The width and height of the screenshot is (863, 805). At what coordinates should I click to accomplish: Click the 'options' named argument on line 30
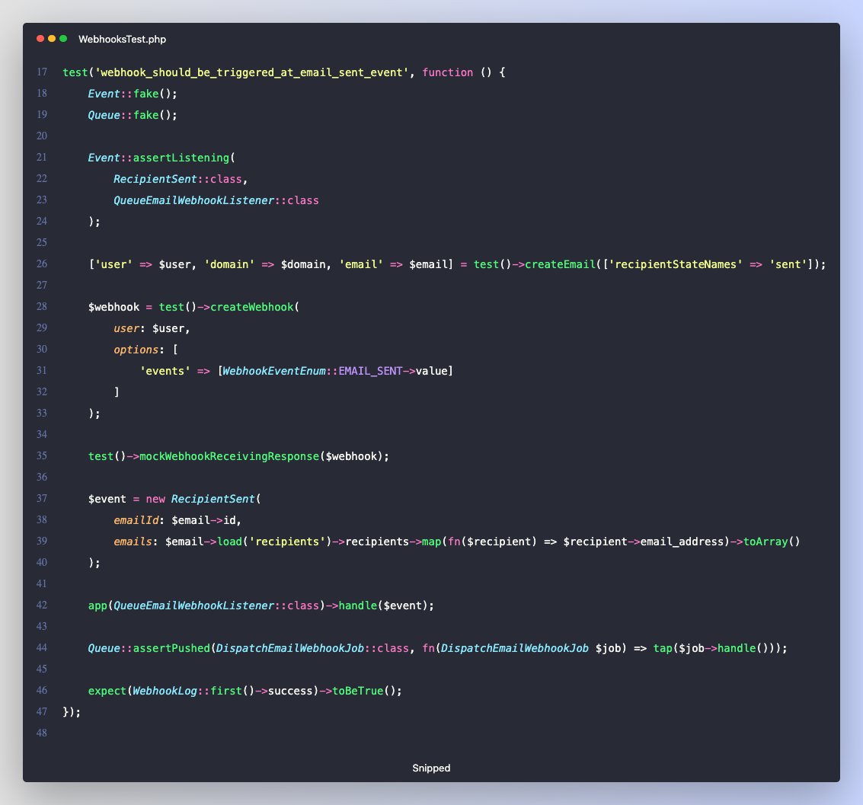tap(136, 350)
